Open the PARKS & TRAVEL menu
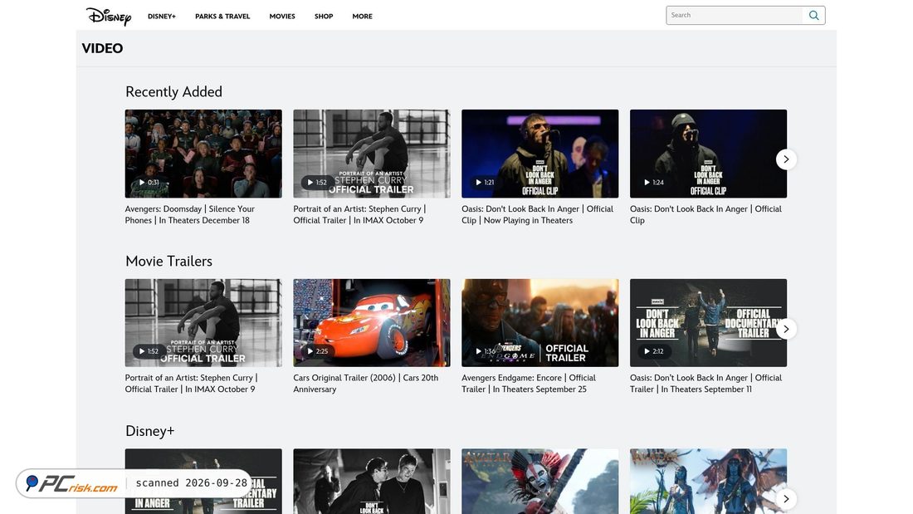The image size is (913, 514). (x=222, y=17)
